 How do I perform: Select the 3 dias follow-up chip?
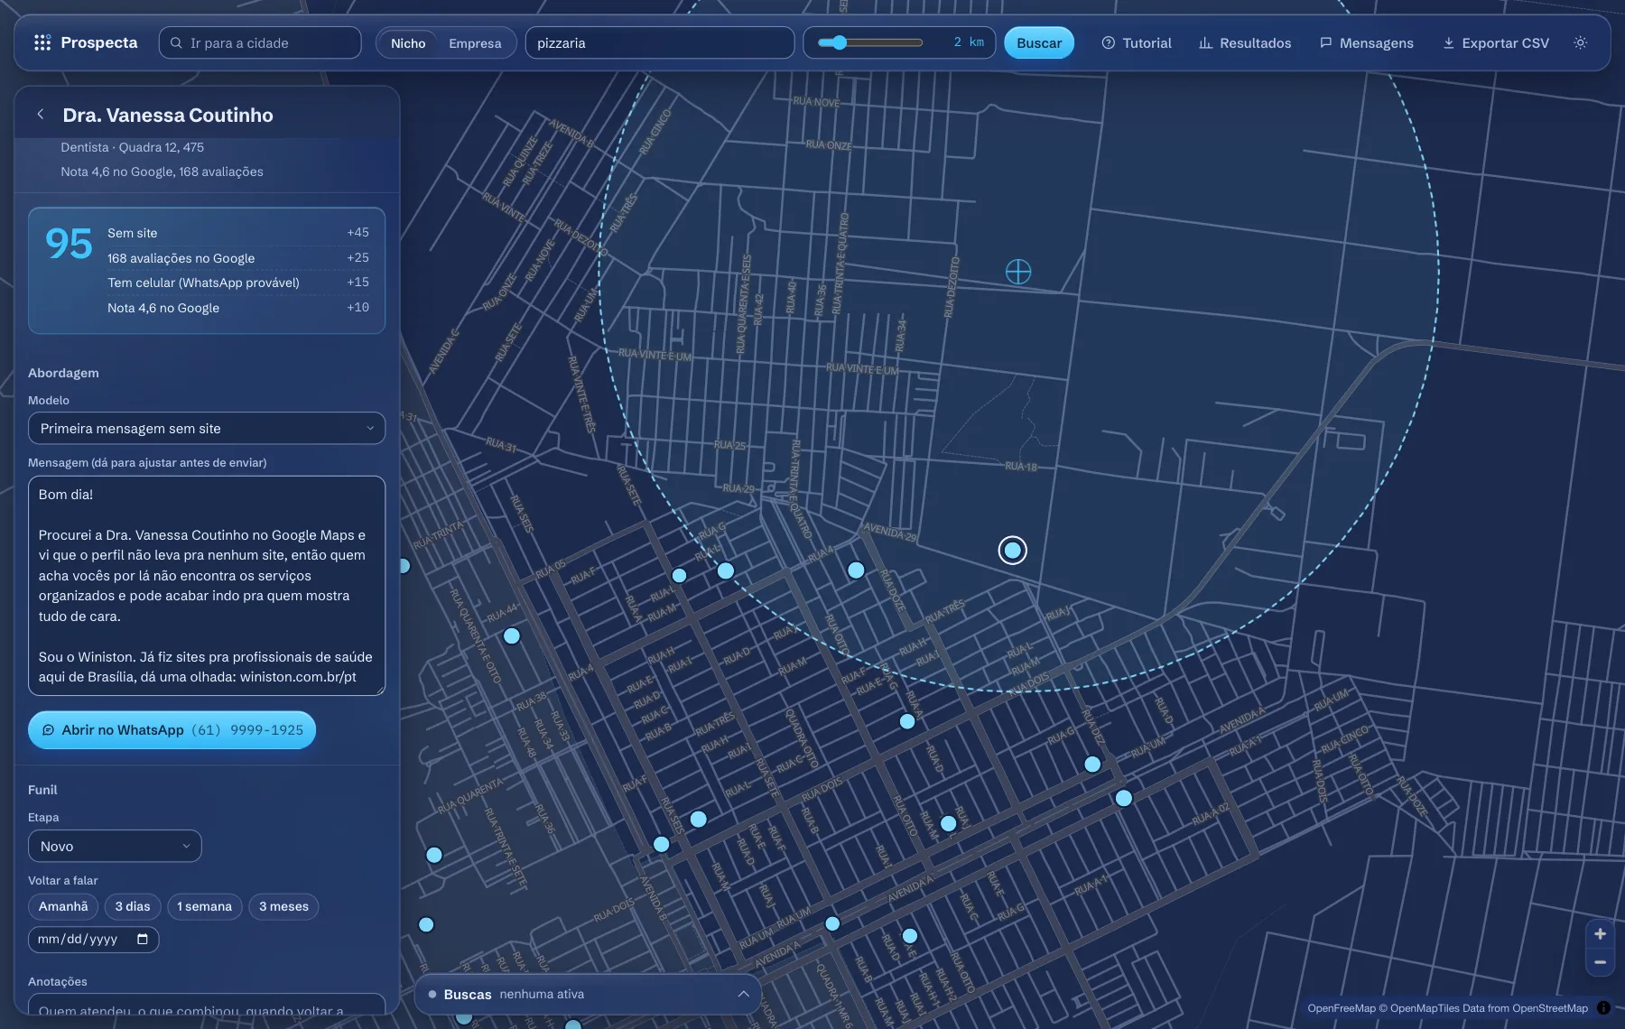tap(133, 906)
